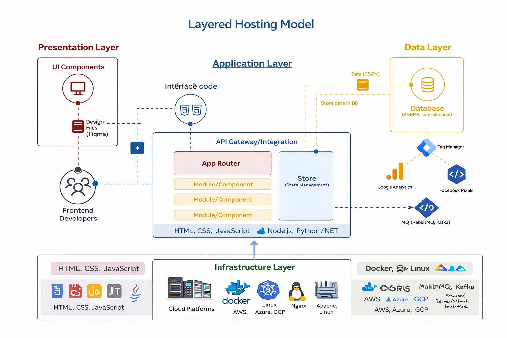Viewport: 507px width, 338px height.
Task: Select the MQ (RabbitMQ, Kafka) icon
Action: pos(426,208)
